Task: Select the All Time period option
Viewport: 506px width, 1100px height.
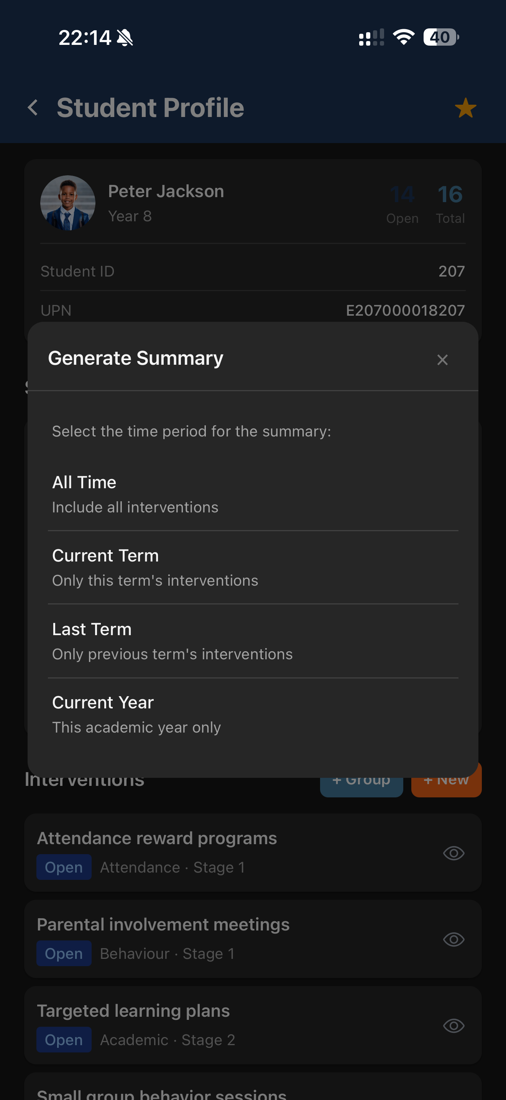Action: 253,494
